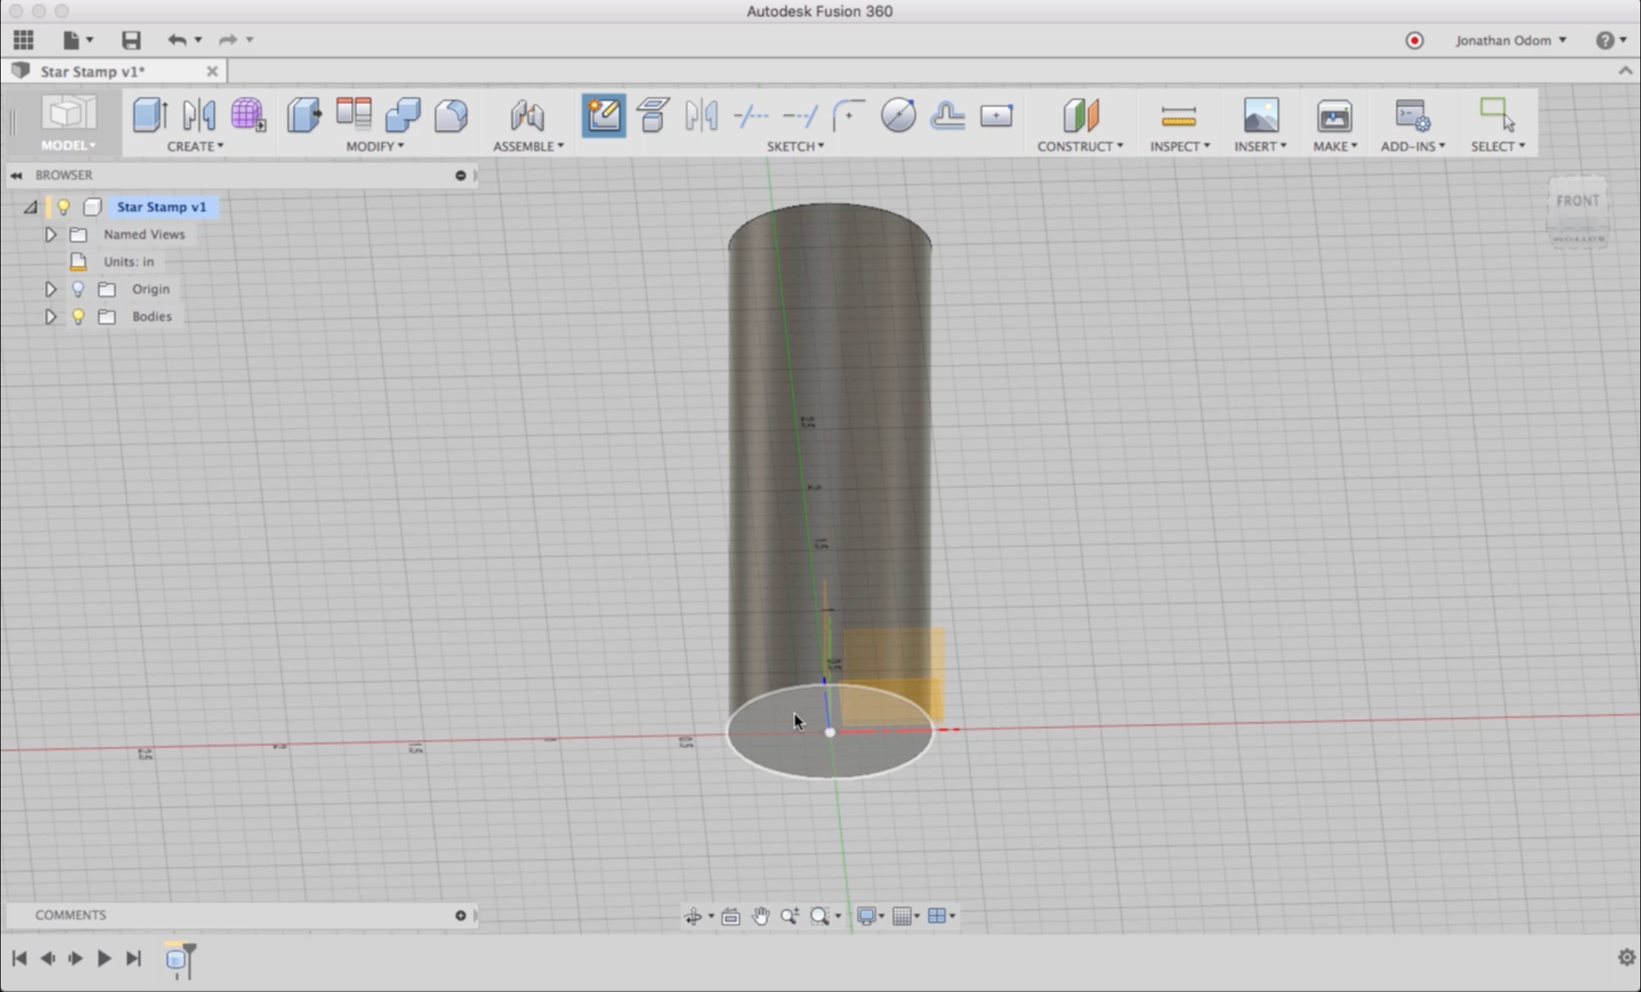Select the Extrude tool icon
This screenshot has width=1641, height=992.
pos(150,115)
